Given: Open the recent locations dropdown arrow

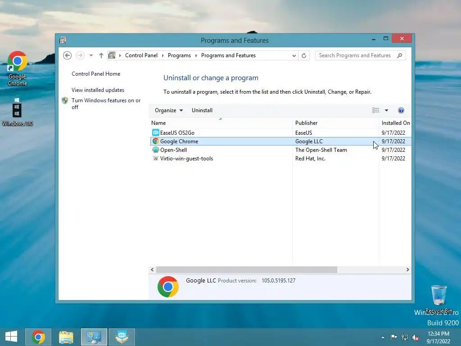Looking at the screenshot, I should 91,55.
